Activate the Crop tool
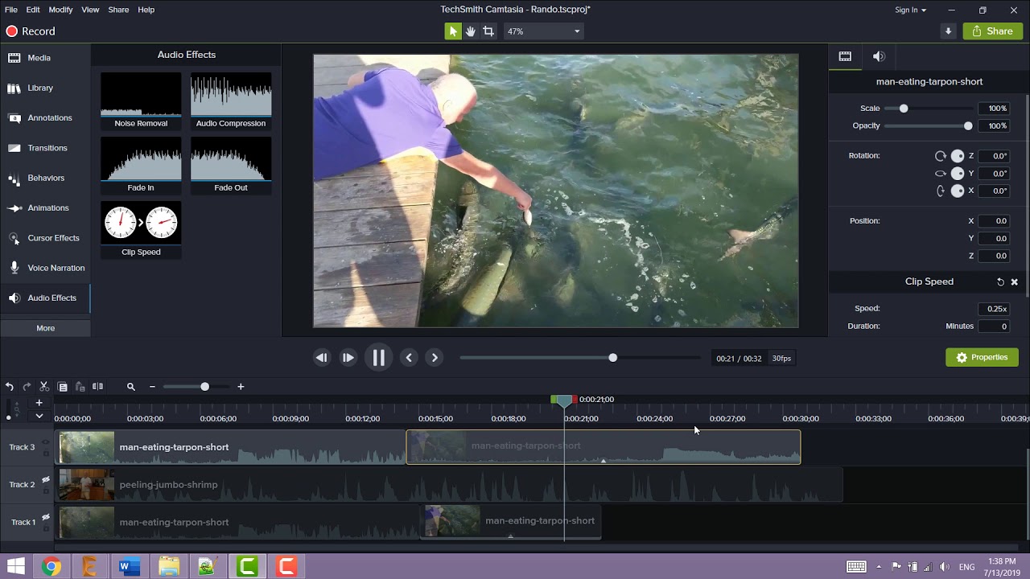The image size is (1030, 579). (488, 31)
